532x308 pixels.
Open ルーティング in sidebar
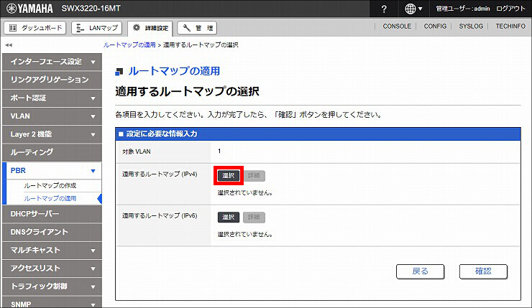click(52, 152)
